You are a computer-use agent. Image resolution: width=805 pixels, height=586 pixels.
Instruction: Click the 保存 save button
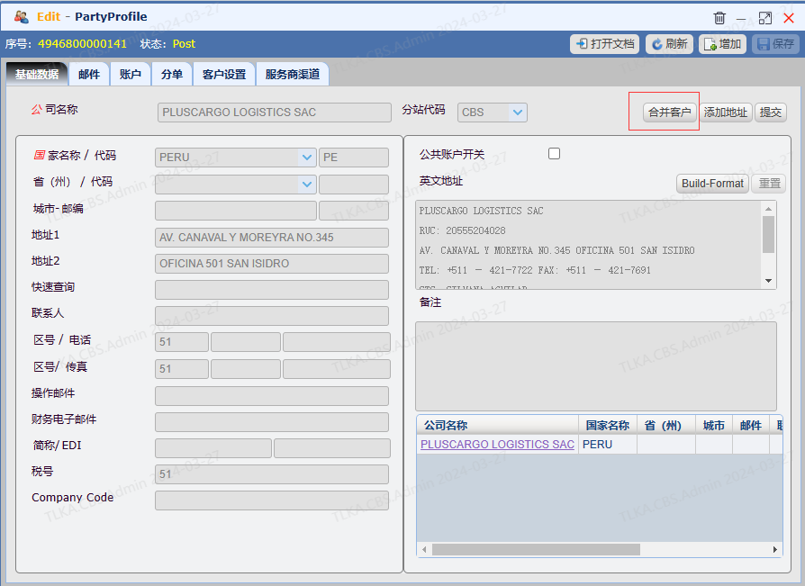tap(776, 44)
